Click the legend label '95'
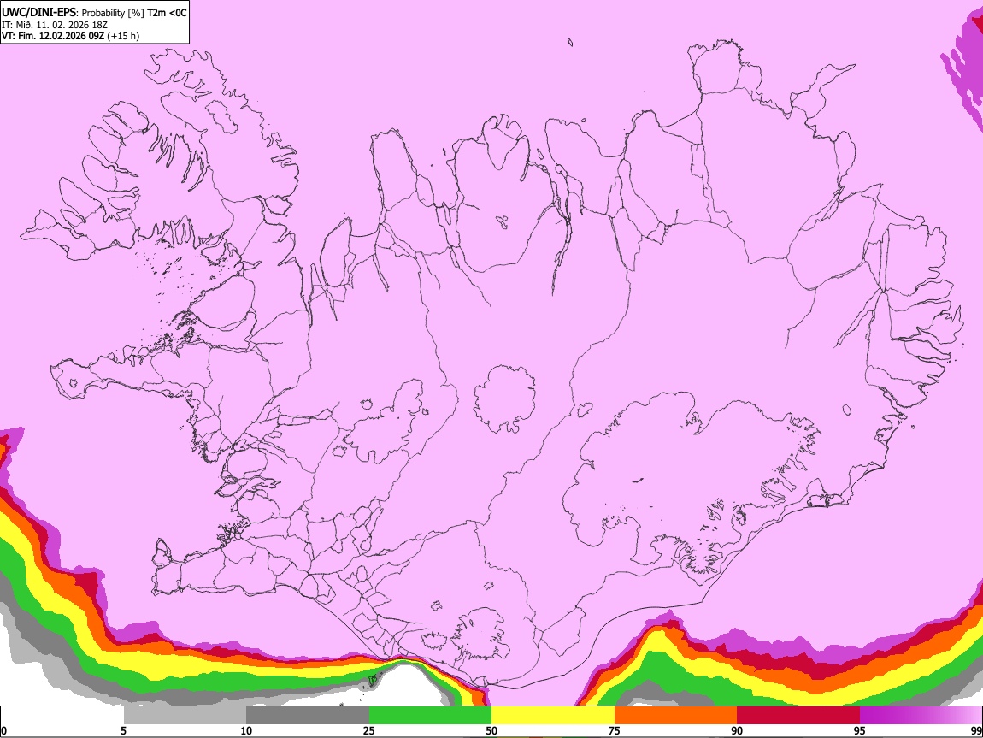This screenshot has width=983, height=738. pos(860,731)
